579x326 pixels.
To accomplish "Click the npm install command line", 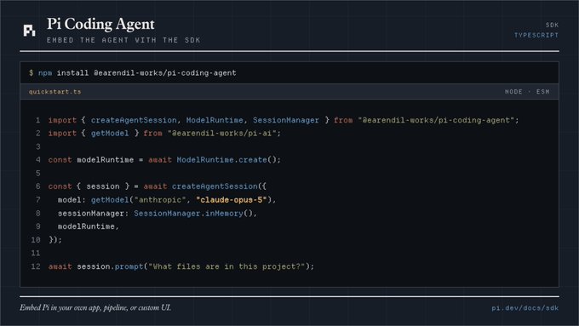I will (133, 72).
